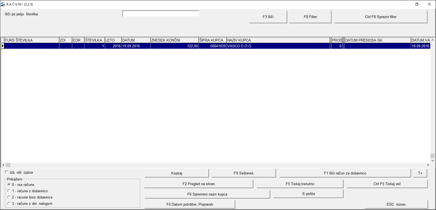
Task: Close the RAČUNI window
Action: point(429,4)
